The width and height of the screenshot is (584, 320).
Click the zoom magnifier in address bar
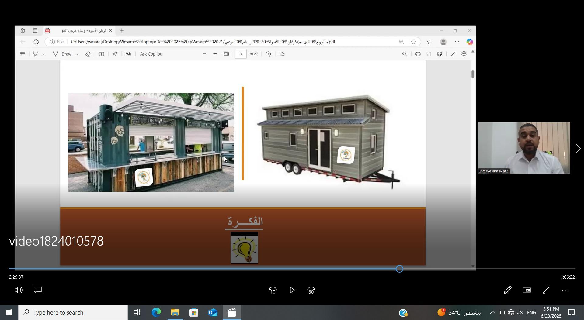pos(401,42)
